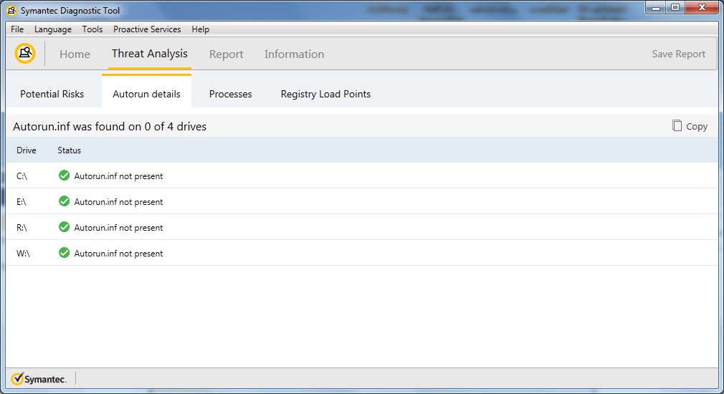The image size is (724, 394).
Task: Click green checkmark icon for C:\ drive
Action: (64, 176)
